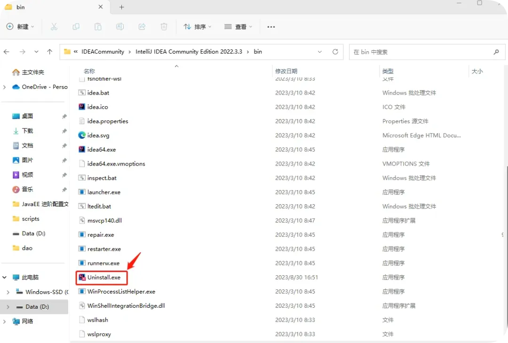Open the 排序 (Sort) dropdown
508x343 pixels.
click(x=197, y=27)
